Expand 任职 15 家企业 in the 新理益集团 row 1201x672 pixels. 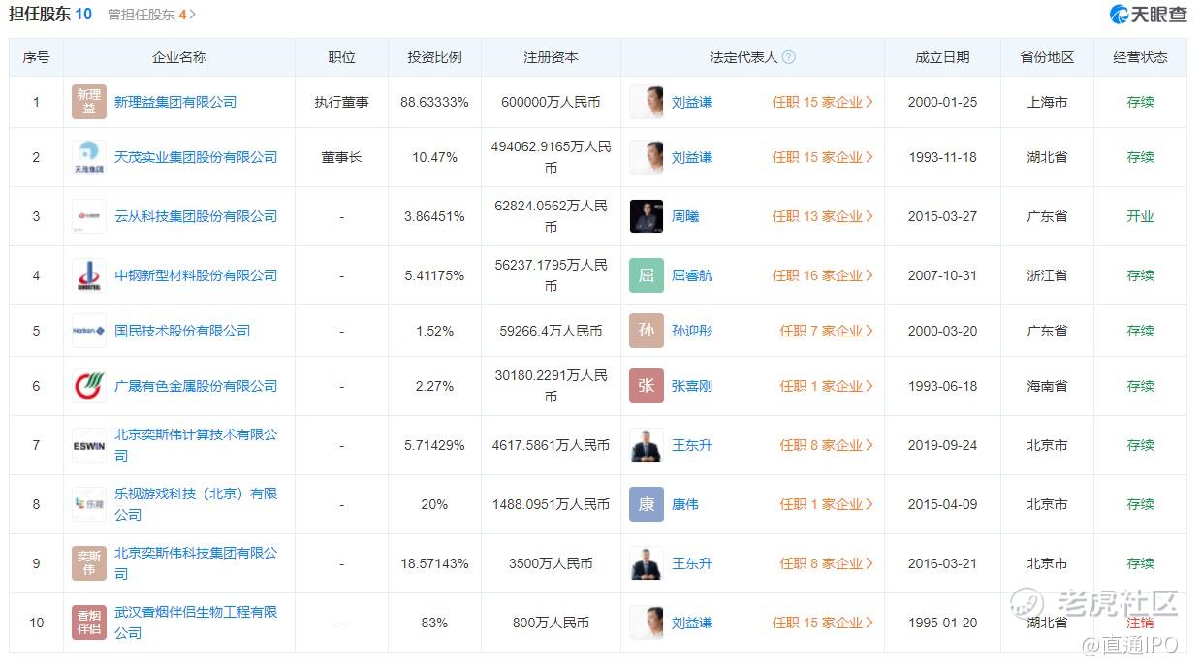click(x=823, y=102)
